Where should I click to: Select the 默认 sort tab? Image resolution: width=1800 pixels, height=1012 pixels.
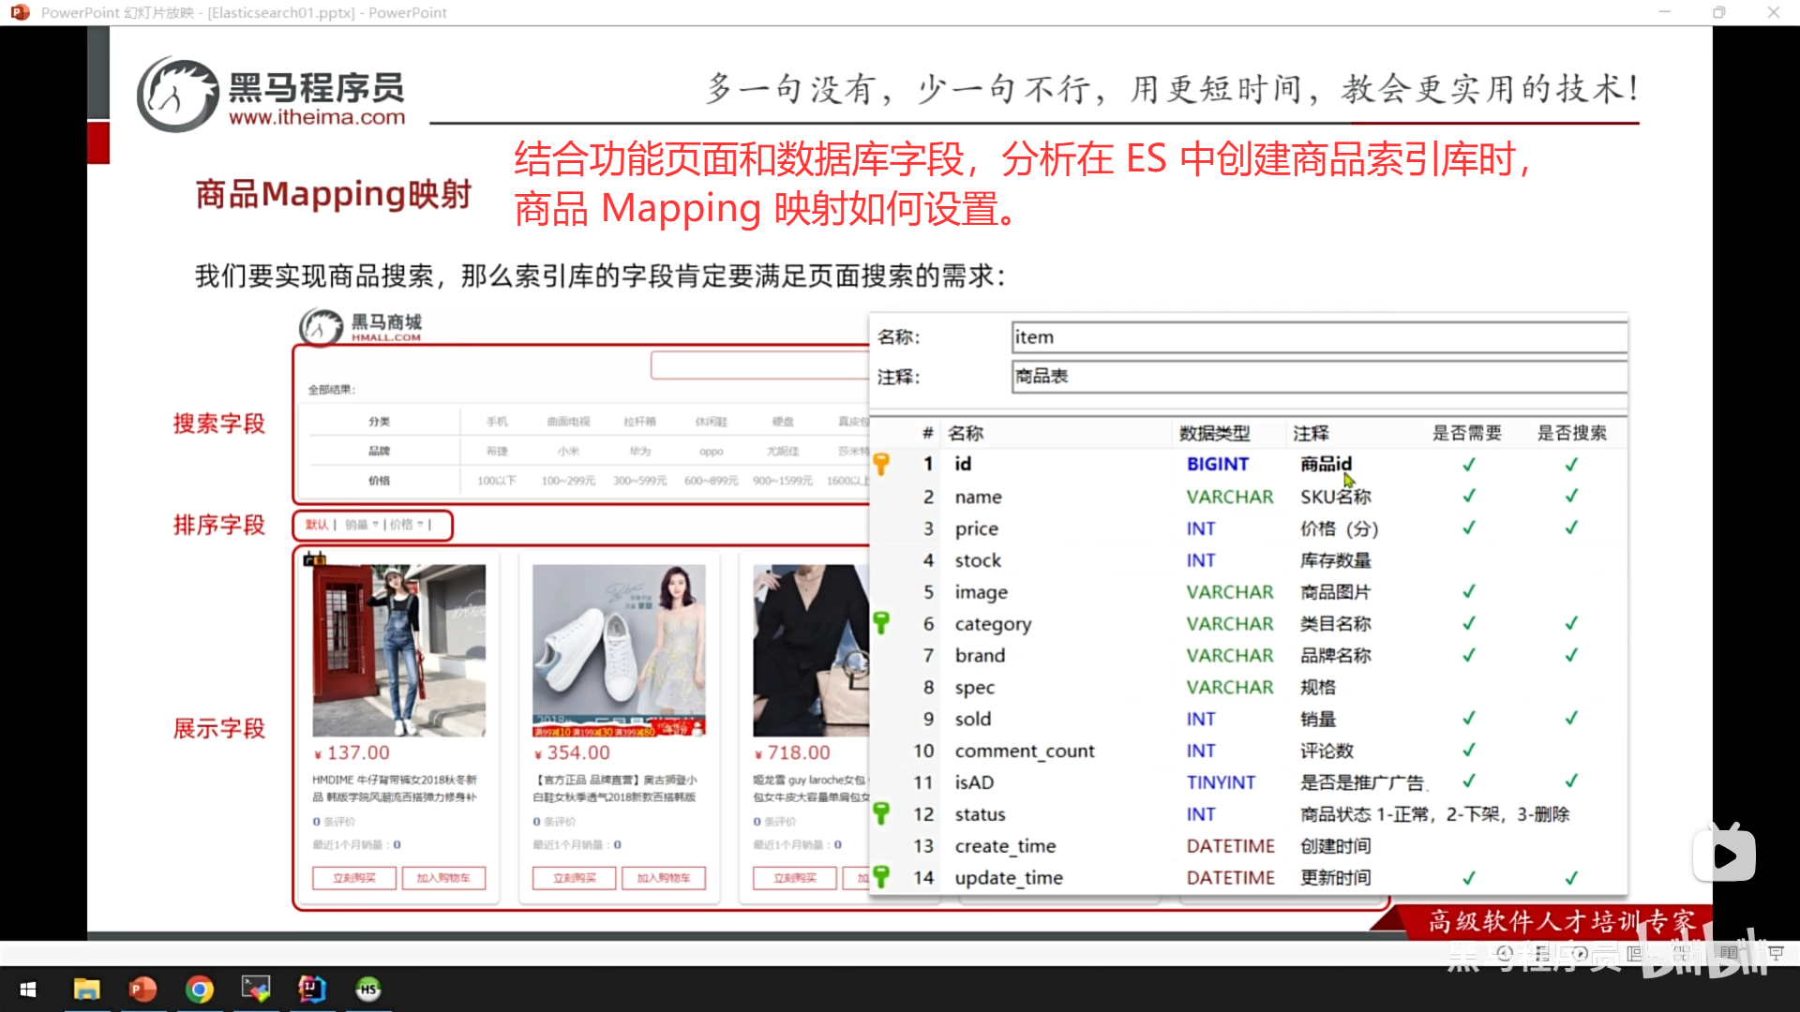pos(317,525)
